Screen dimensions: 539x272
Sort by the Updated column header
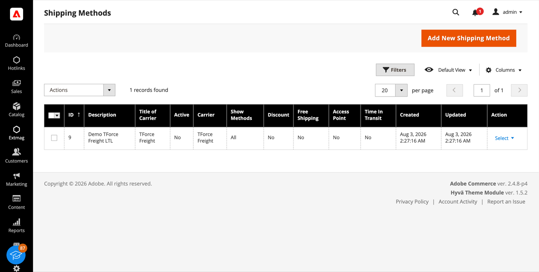pos(464,115)
